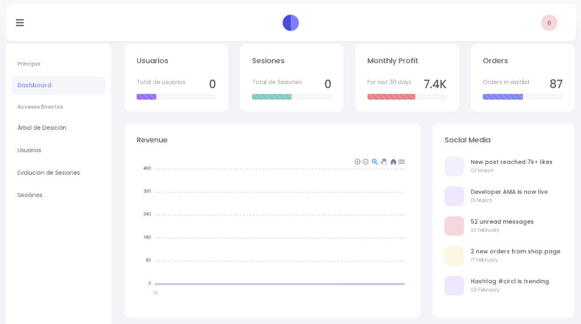Zoom out on the Revenue chart

click(x=366, y=162)
